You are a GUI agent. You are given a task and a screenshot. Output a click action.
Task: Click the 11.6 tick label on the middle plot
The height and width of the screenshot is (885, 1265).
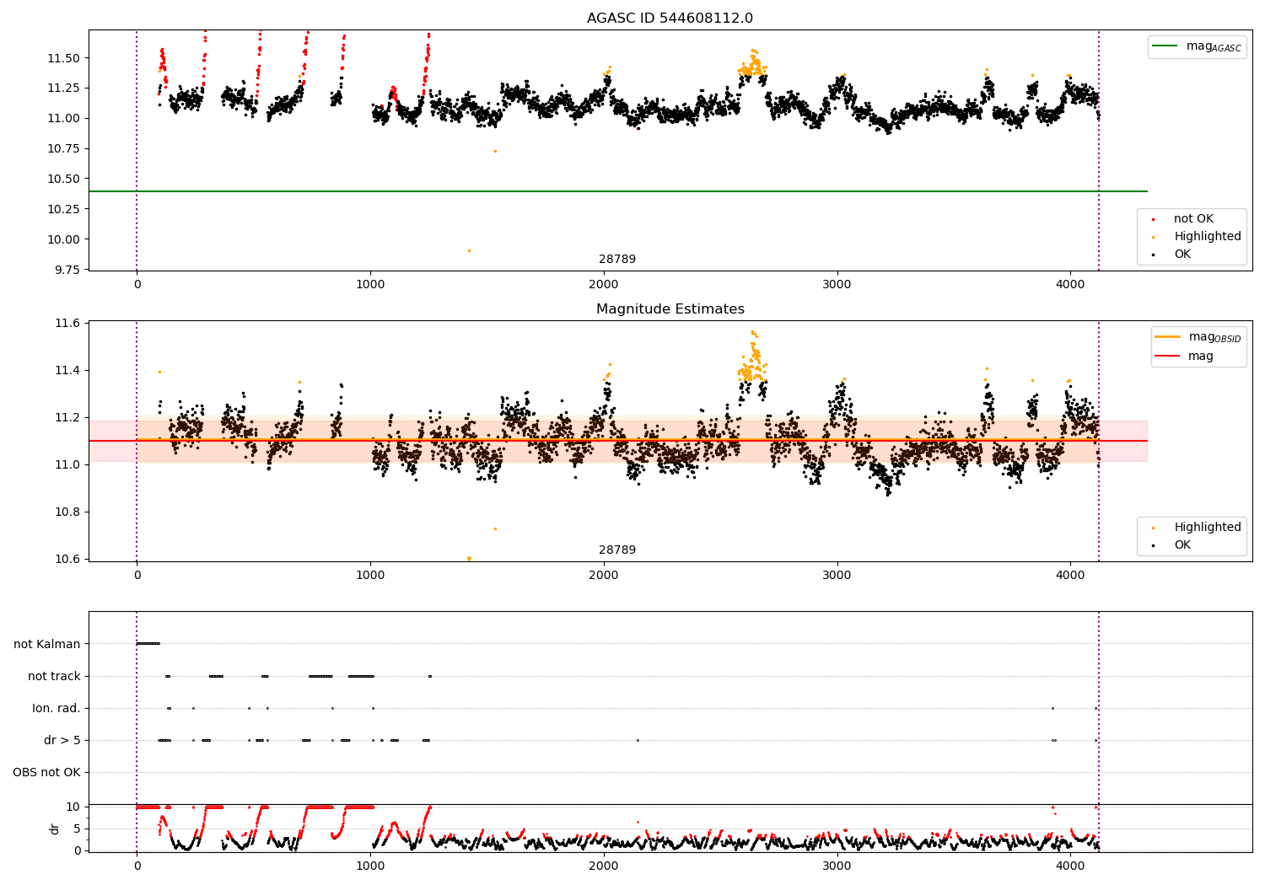[x=69, y=324]
